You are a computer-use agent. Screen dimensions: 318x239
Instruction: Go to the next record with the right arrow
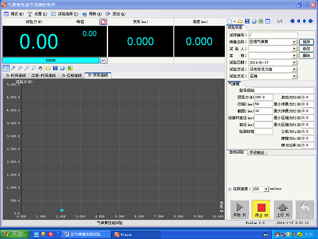tap(304, 21)
